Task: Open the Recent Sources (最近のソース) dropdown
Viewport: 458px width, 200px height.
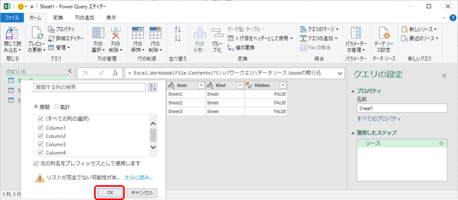Action: click(x=420, y=38)
